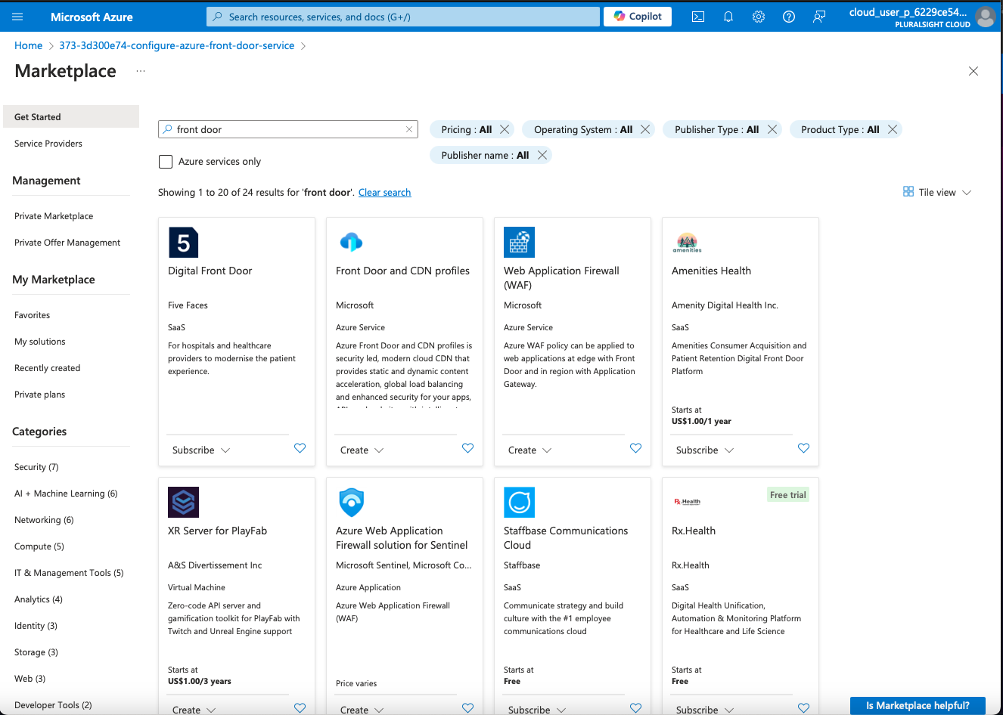Image resolution: width=1003 pixels, height=715 pixels.
Task: Expand Create dropdown for Front Door and CDN
Action: point(380,450)
